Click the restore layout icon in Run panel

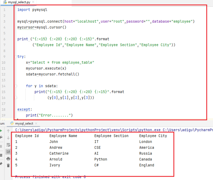[1, 155]
